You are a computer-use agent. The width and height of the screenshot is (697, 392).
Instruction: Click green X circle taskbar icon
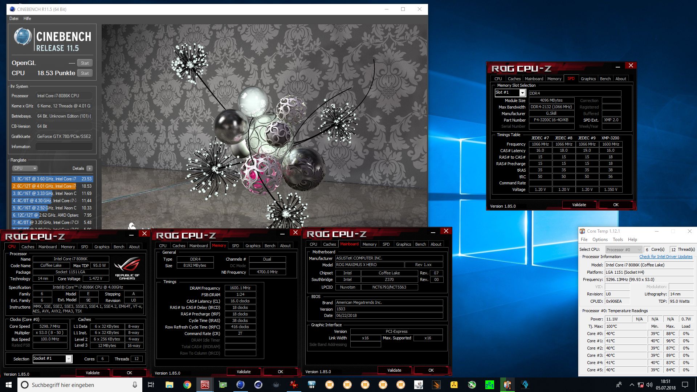click(x=472, y=385)
